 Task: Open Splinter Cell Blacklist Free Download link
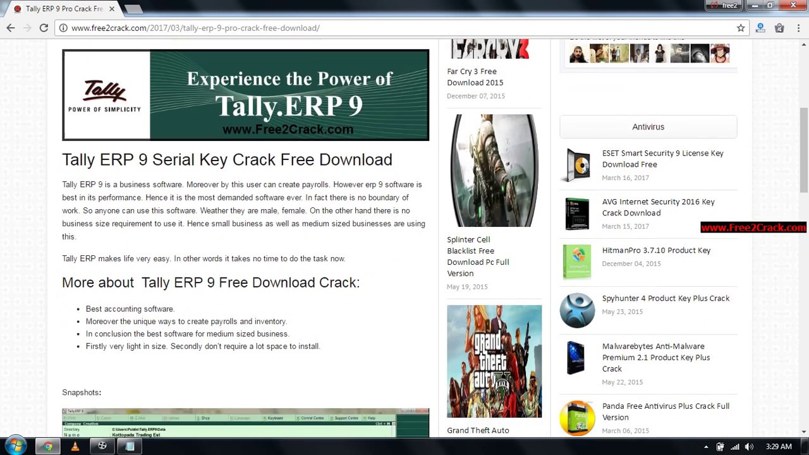(x=478, y=257)
